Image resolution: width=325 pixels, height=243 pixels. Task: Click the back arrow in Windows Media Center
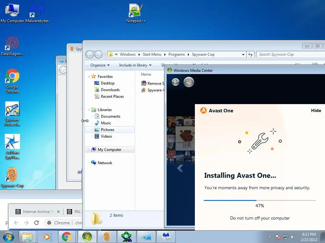[176, 82]
